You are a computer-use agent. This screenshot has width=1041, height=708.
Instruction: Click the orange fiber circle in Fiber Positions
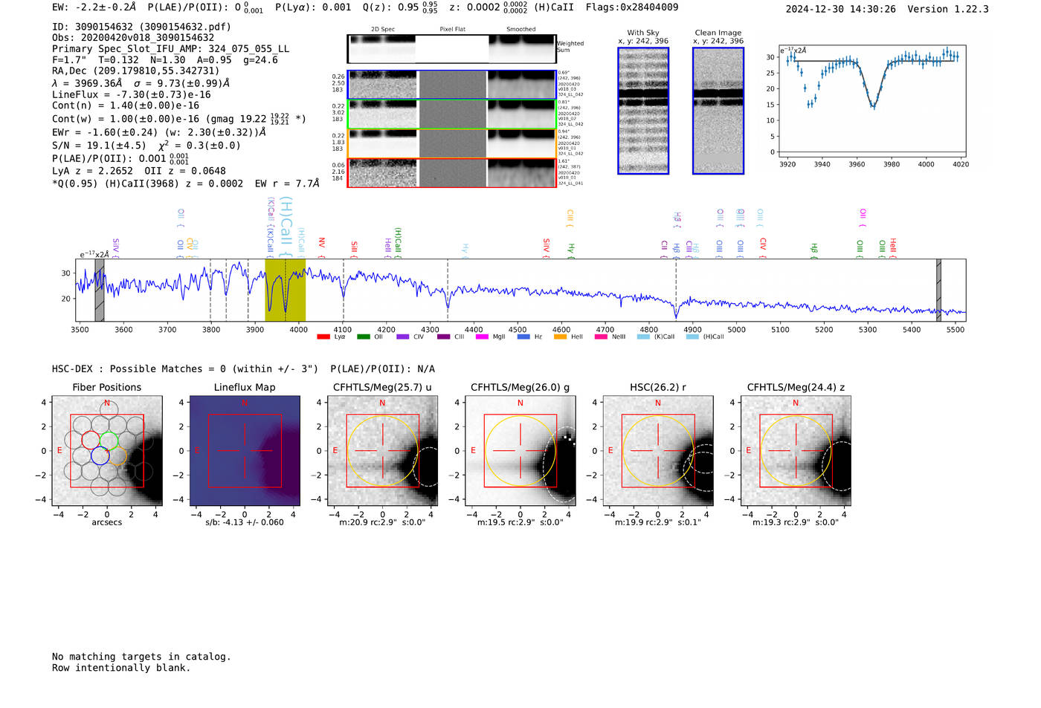(x=118, y=455)
